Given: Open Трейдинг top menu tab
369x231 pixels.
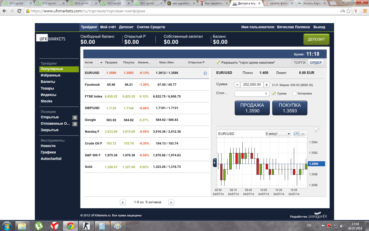Looking at the screenshot, I should pyautogui.click(x=89, y=27).
